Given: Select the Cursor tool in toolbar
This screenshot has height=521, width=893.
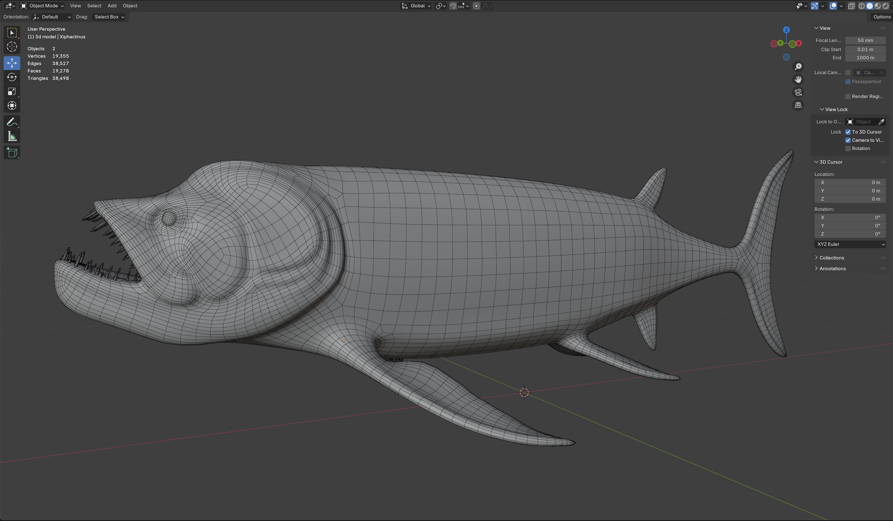Looking at the screenshot, I should point(12,47).
